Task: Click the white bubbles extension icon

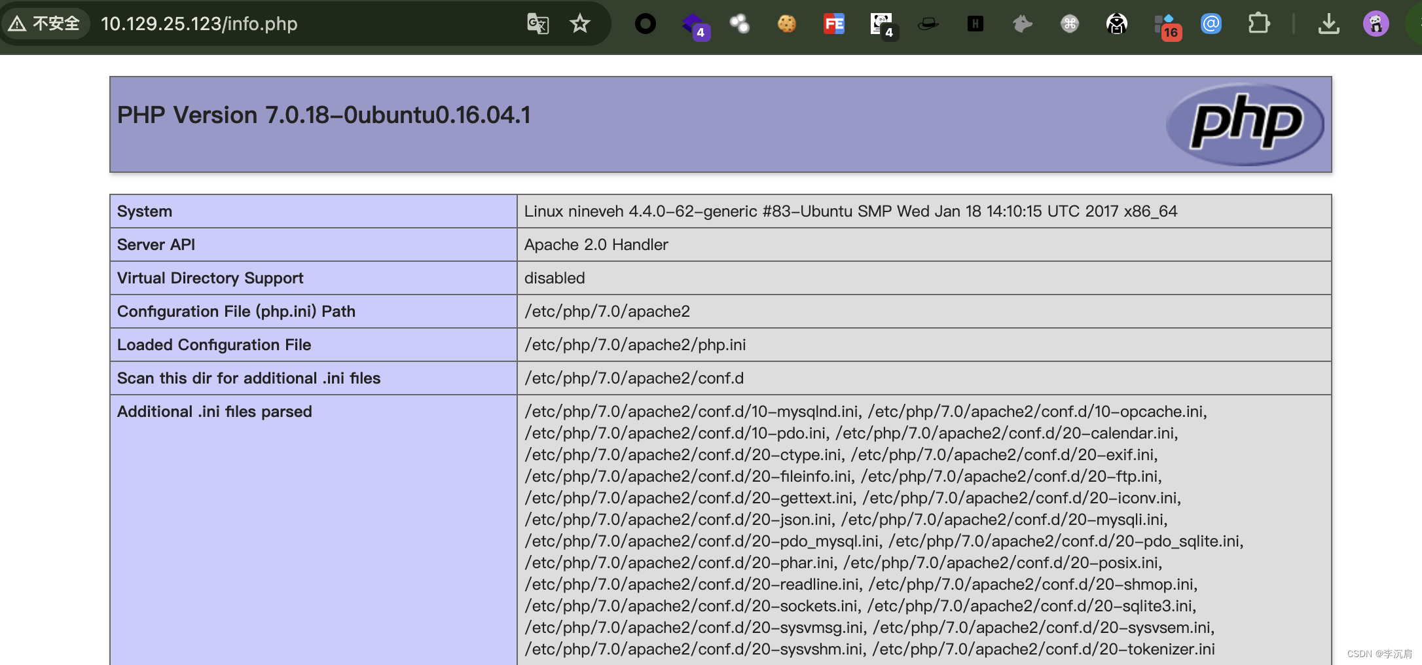Action: (x=740, y=24)
